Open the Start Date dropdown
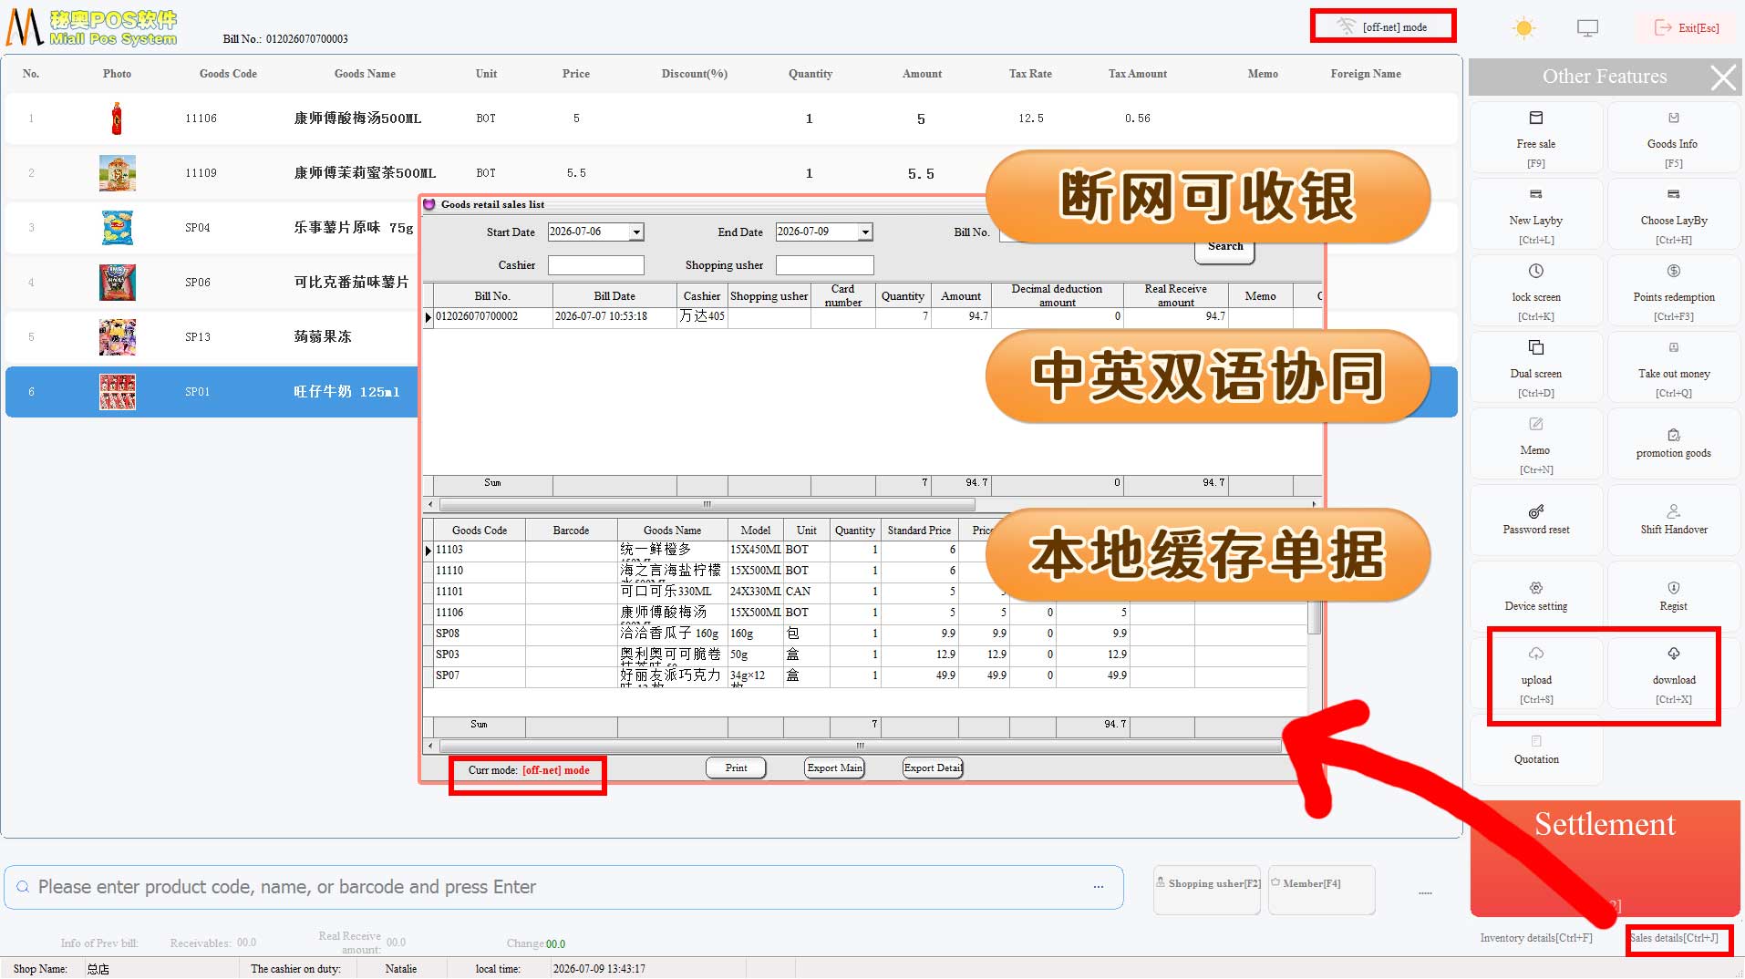 pyautogui.click(x=636, y=232)
